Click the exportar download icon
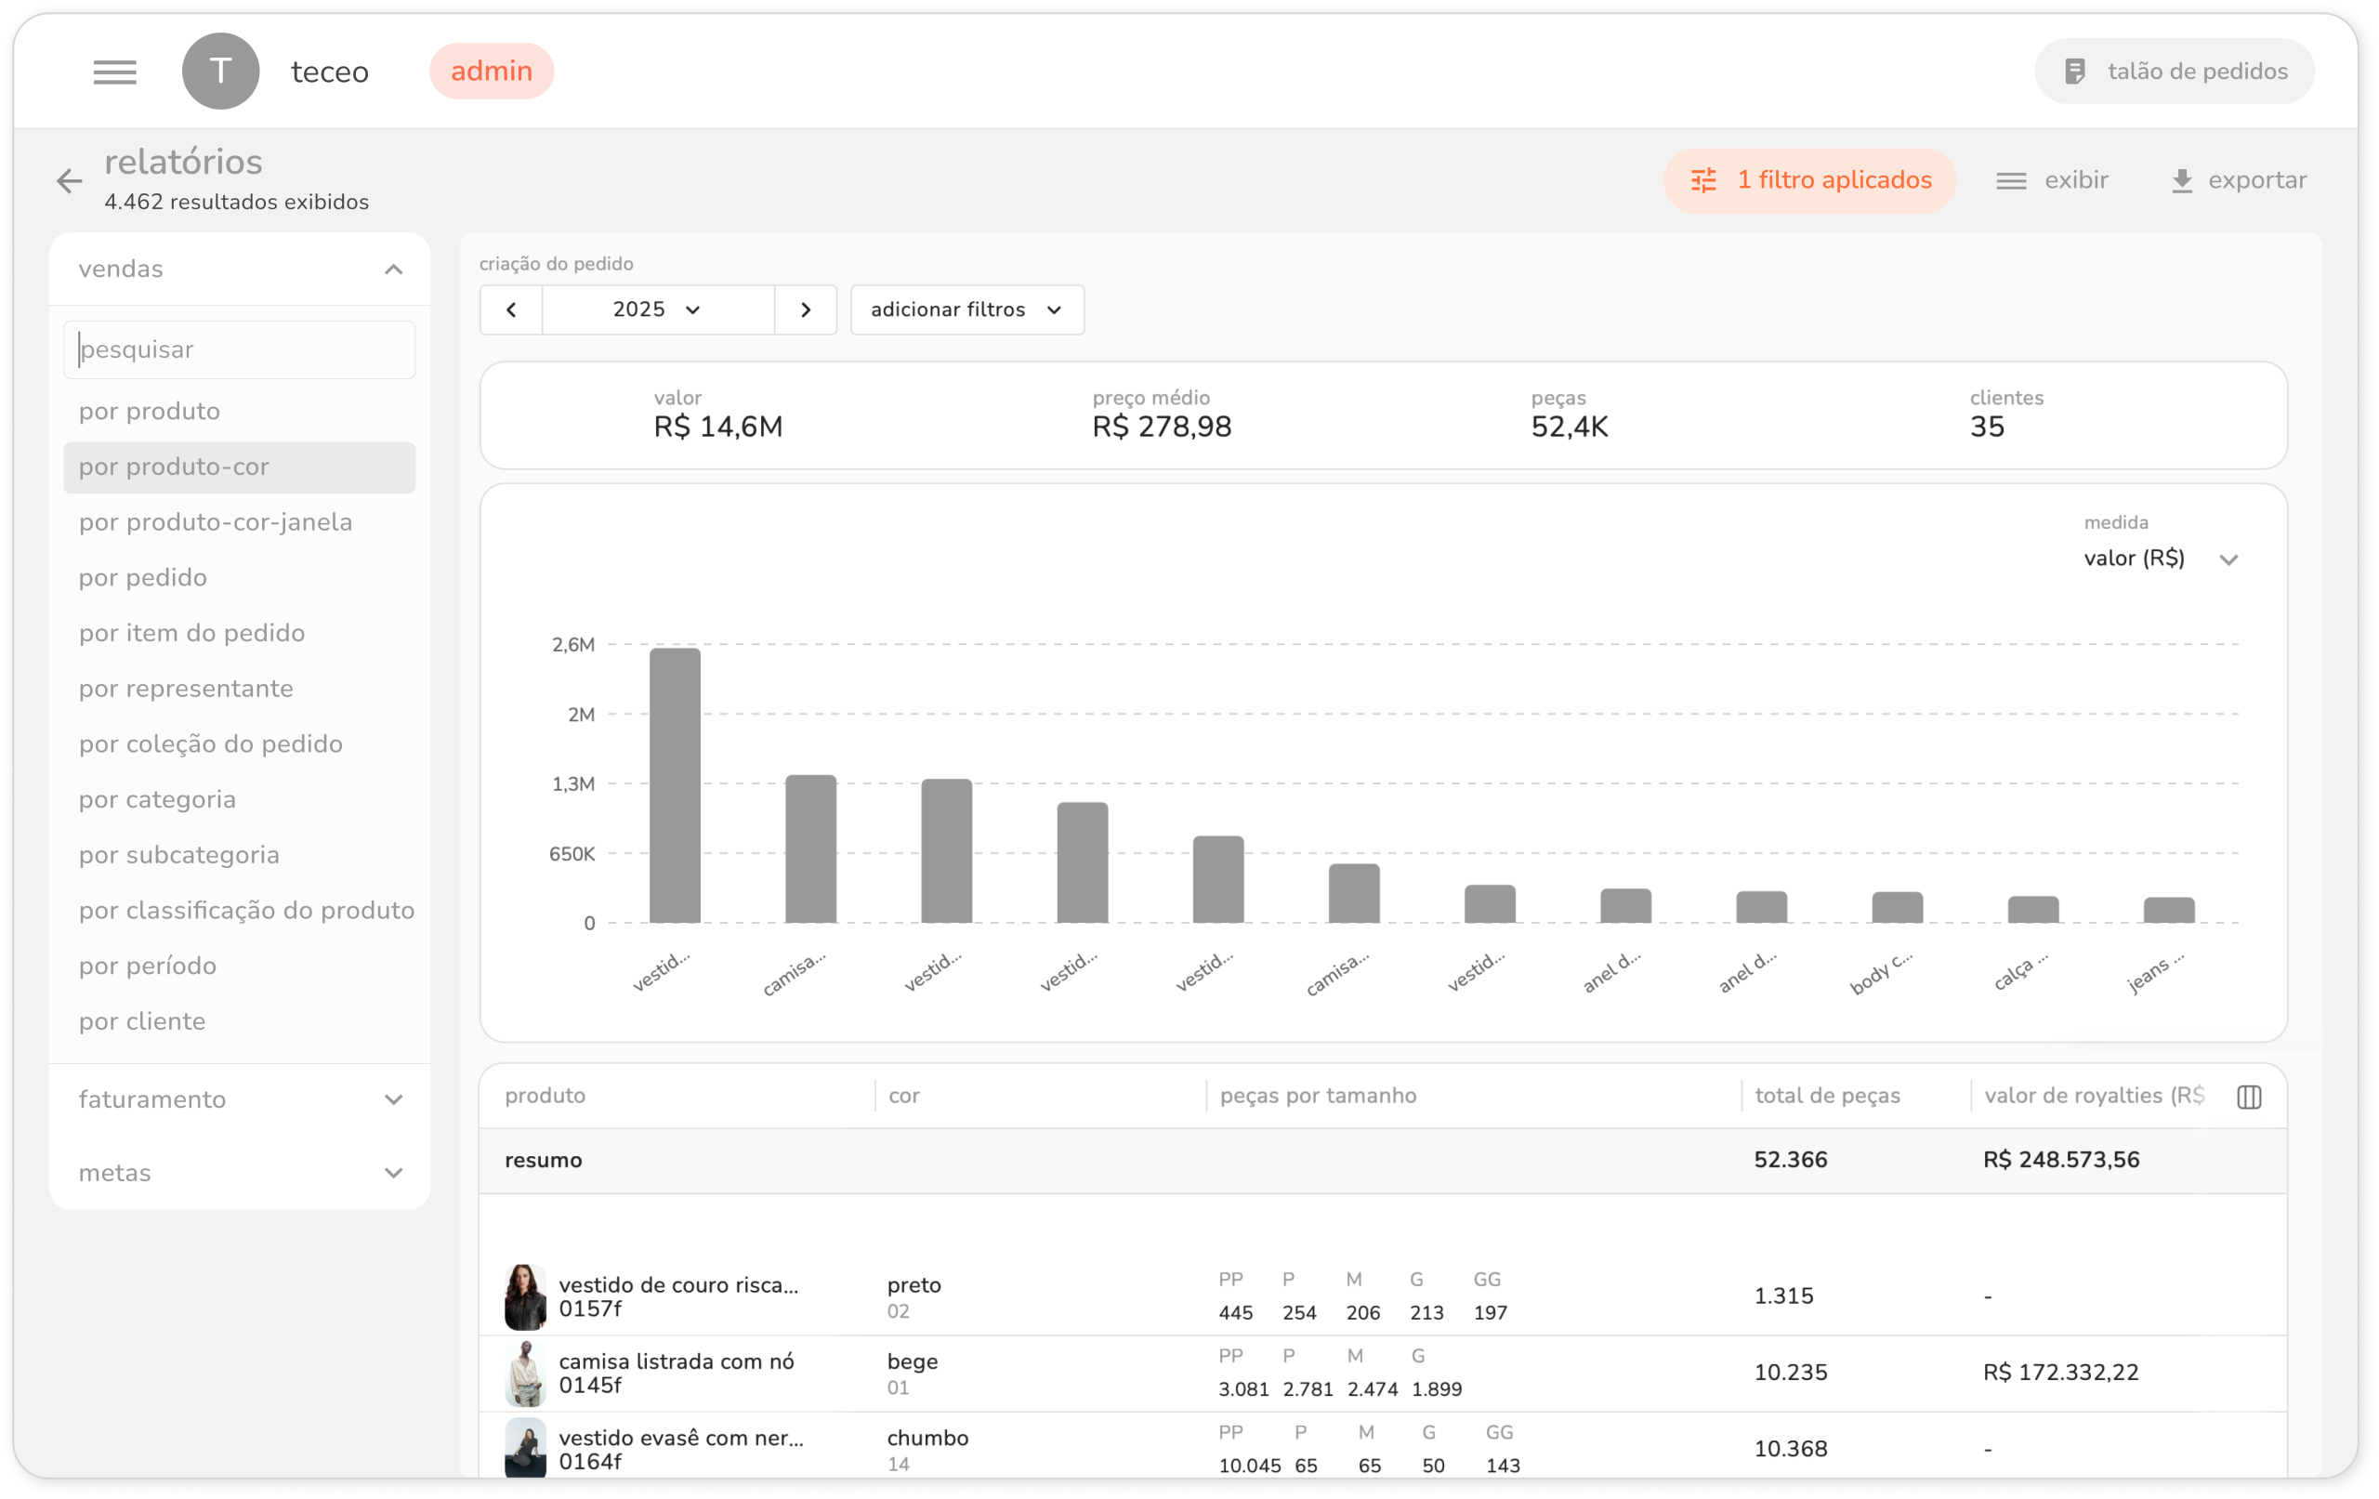This screenshot has height=1499, width=2379. coord(2181,181)
